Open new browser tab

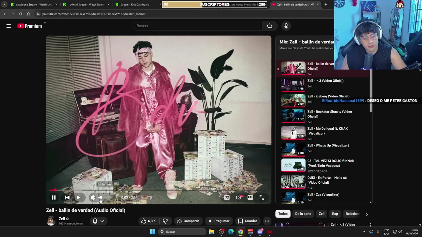[325, 5]
